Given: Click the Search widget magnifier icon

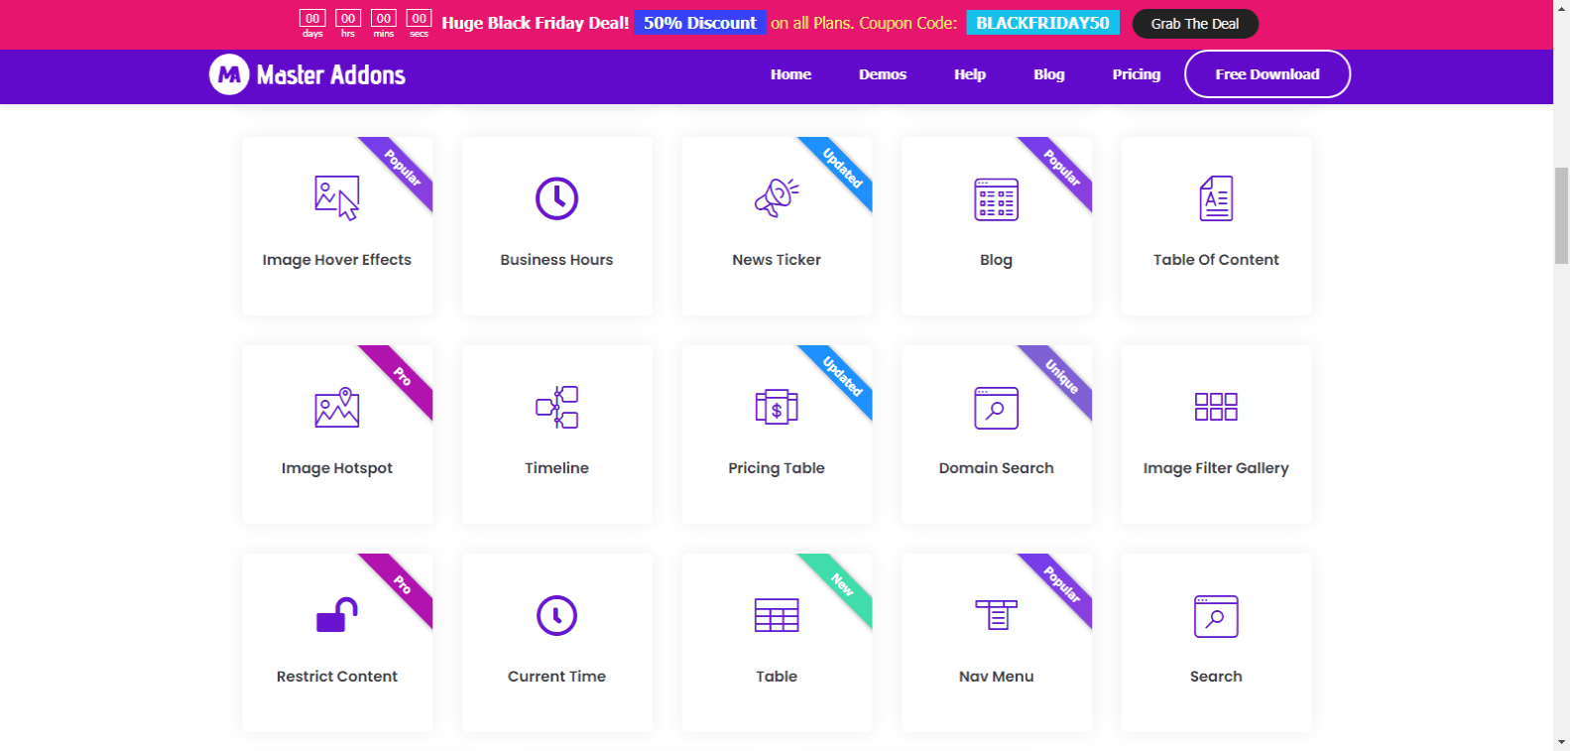Looking at the screenshot, I should (x=1216, y=616).
